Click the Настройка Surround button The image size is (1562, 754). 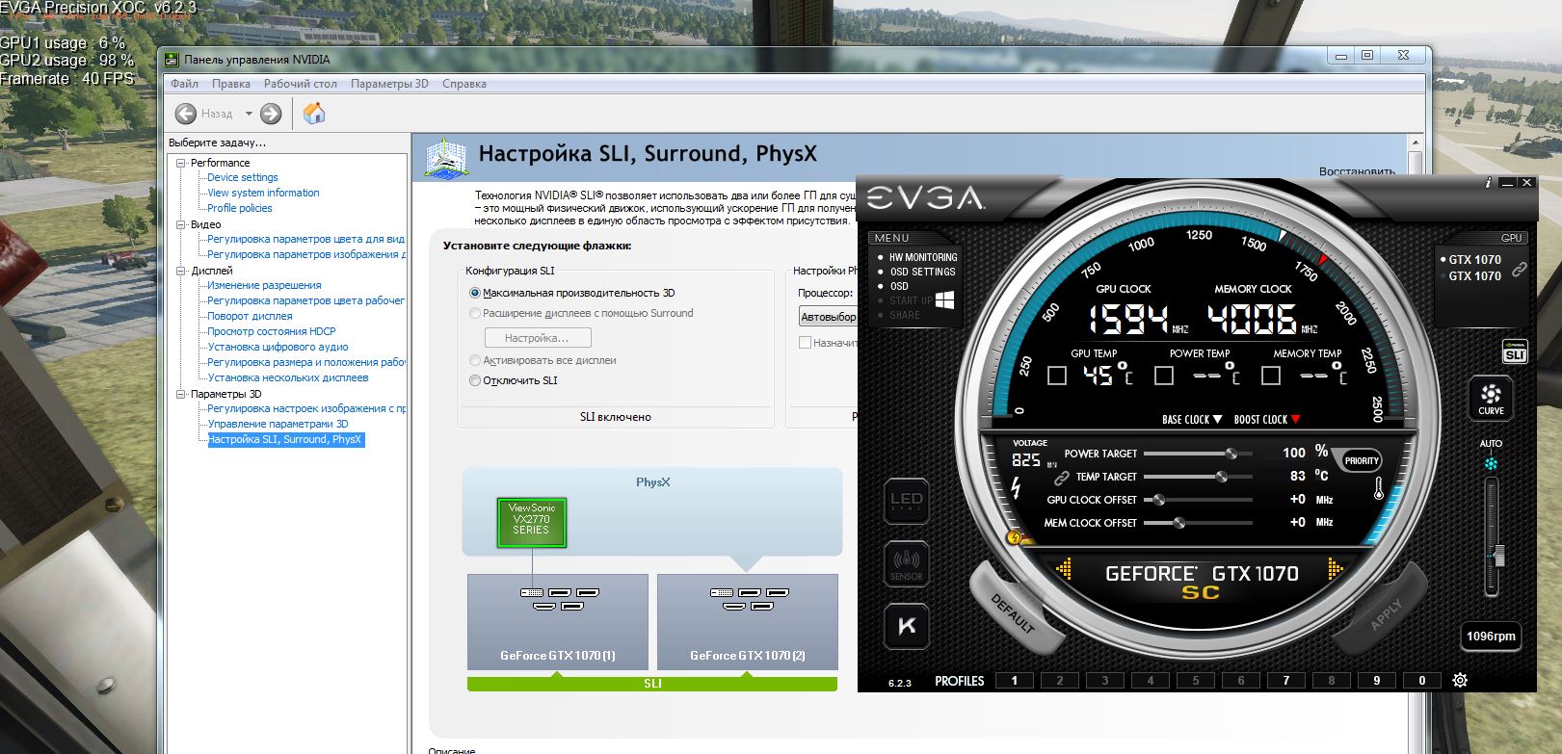(538, 338)
